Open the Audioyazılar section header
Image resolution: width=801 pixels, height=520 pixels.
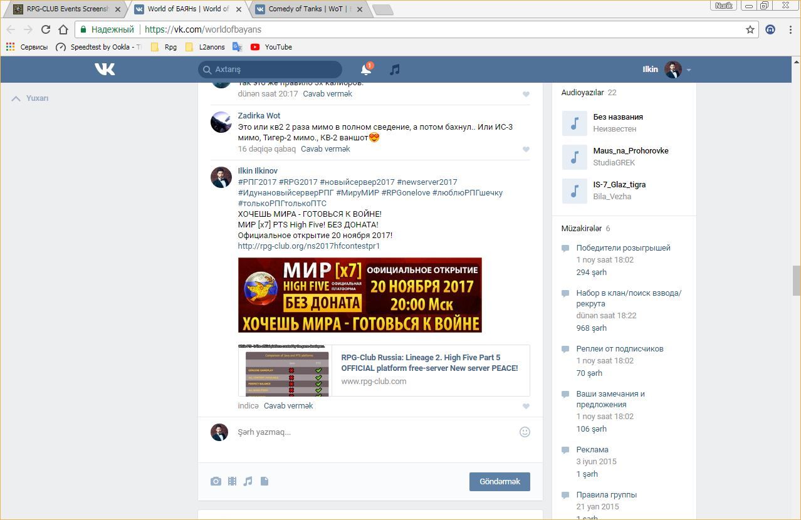point(582,93)
